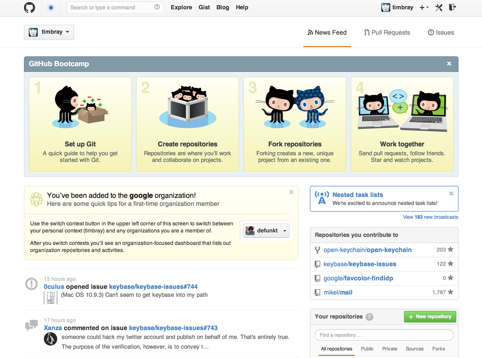The width and height of the screenshot is (482, 358).
Task: Click the GitHub Octocat logo
Action: coord(29,7)
